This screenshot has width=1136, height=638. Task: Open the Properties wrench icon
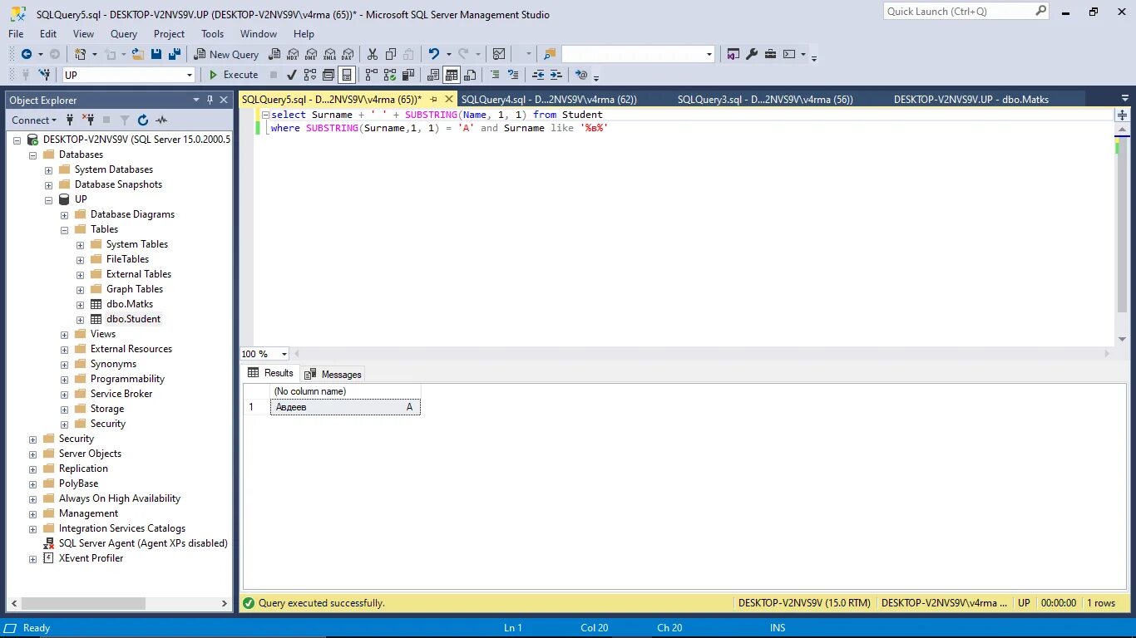point(752,54)
